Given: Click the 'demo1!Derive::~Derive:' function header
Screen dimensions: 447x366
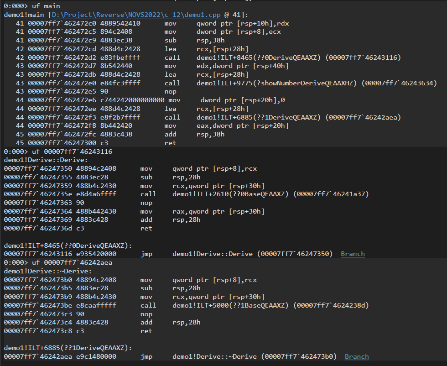Looking at the screenshot, I should tap(48, 271).
